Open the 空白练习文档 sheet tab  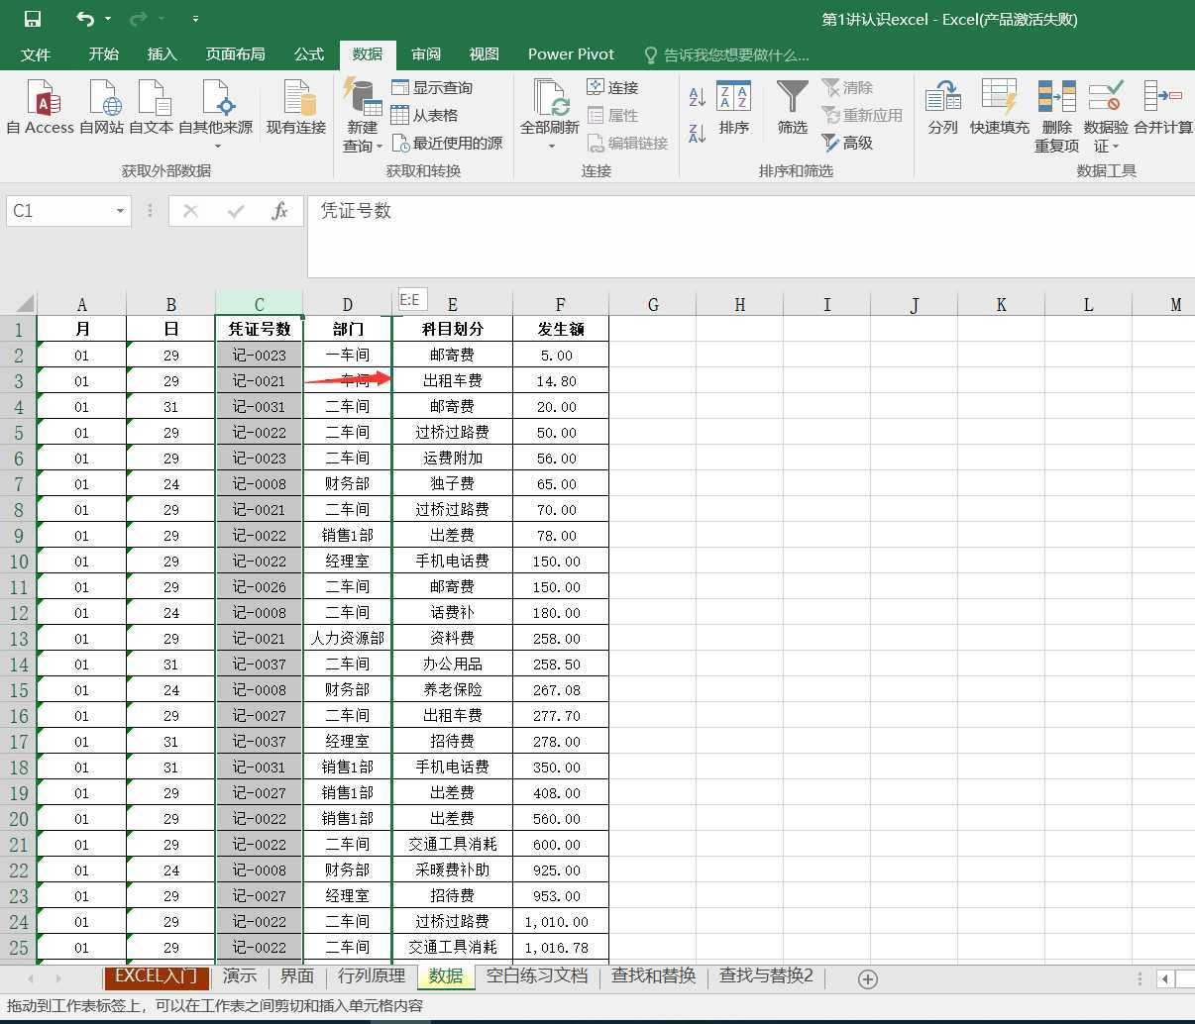tap(537, 976)
